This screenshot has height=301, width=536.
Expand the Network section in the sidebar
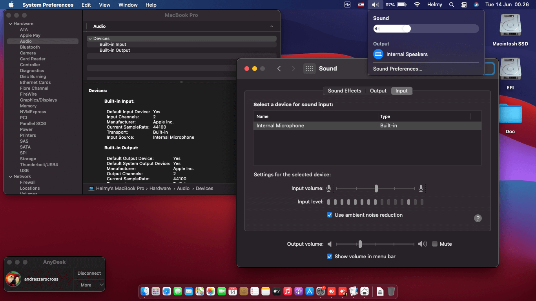(10, 176)
